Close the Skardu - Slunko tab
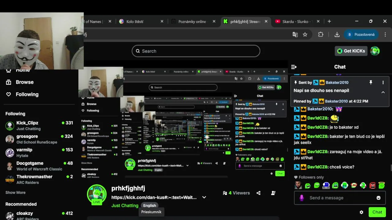The width and height of the screenshot is (392, 220). click(x=318, y=21)
